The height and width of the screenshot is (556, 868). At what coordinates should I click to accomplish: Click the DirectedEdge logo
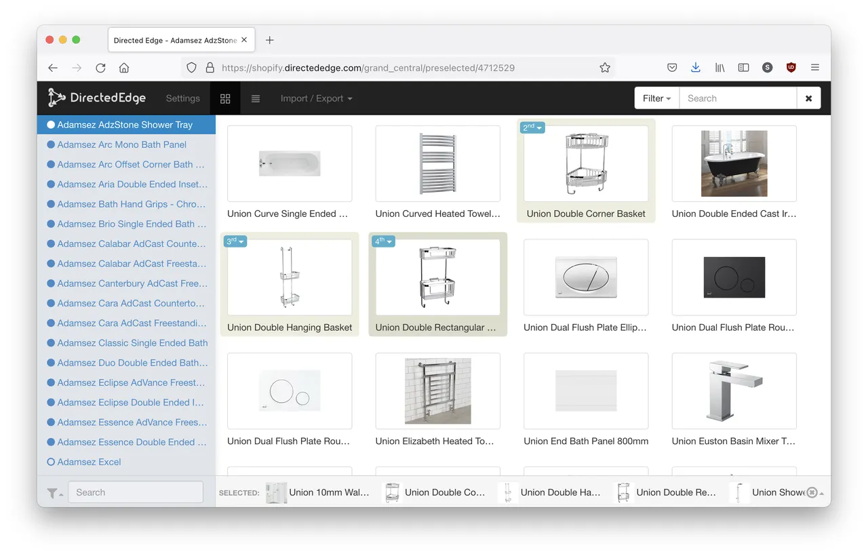pyautogui.click(x=96, y=98)
